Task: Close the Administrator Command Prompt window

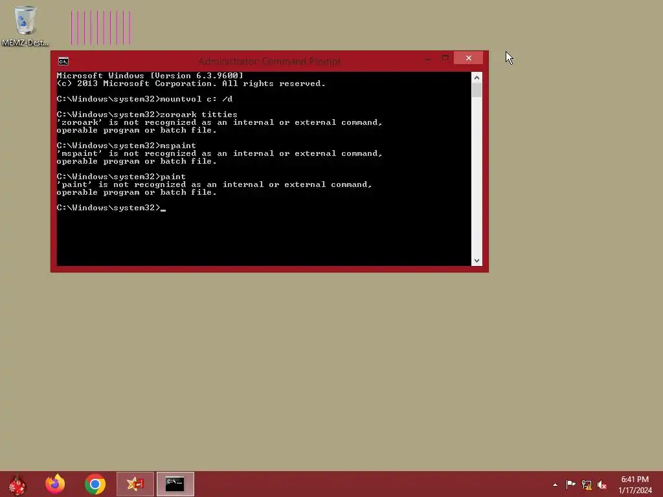Action: [x=469, y=58]
